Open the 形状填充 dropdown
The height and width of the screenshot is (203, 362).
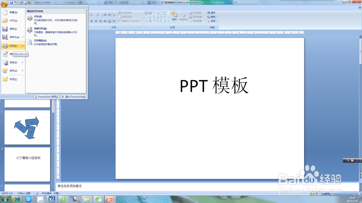[197, 13]
